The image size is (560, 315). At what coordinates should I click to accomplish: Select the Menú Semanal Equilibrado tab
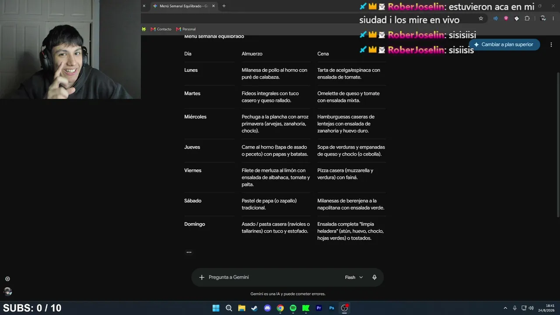coord(184,6)
